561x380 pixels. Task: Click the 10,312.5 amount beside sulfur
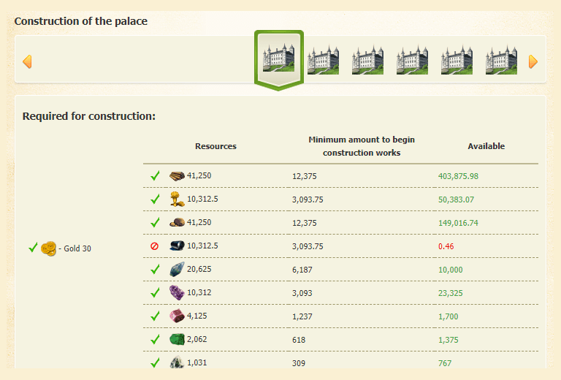coord(202,199)
